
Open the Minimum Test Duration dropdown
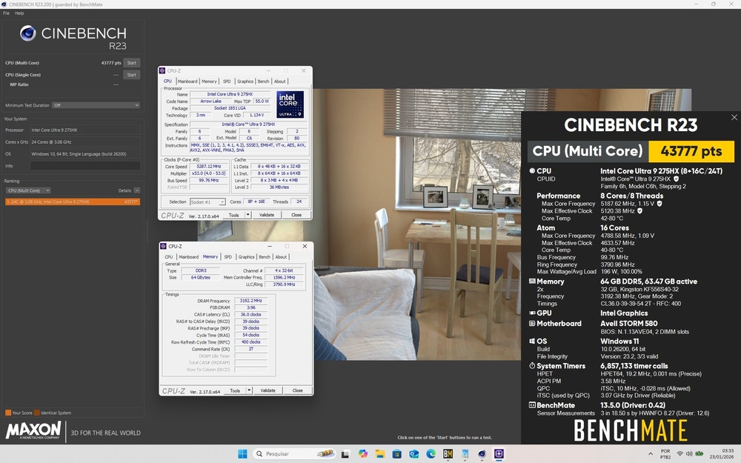[x=96, y=105]
